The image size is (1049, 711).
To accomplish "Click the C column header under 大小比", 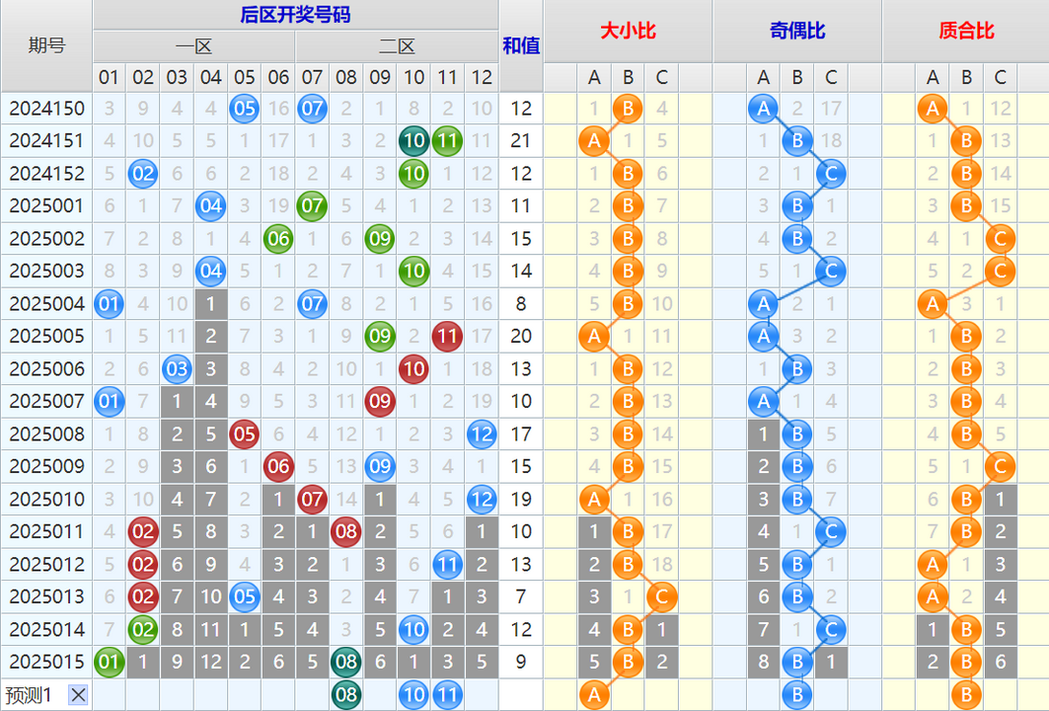I will pyautogui.click(x=661, y=78).
